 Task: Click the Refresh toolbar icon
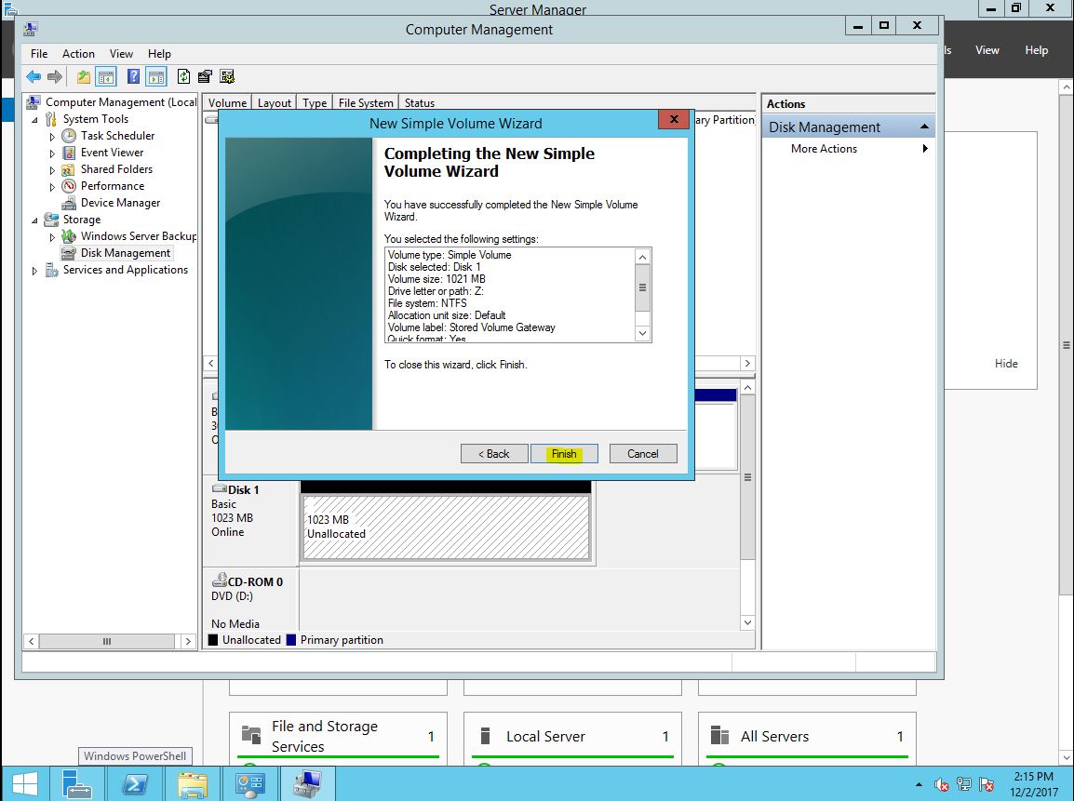(x=183, y=77)
